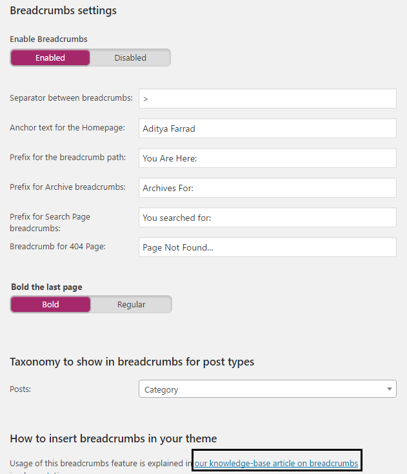The height and width of the screenshot is (474, 407).
Task: Select Bold for the last page
Action: (50, 304)
